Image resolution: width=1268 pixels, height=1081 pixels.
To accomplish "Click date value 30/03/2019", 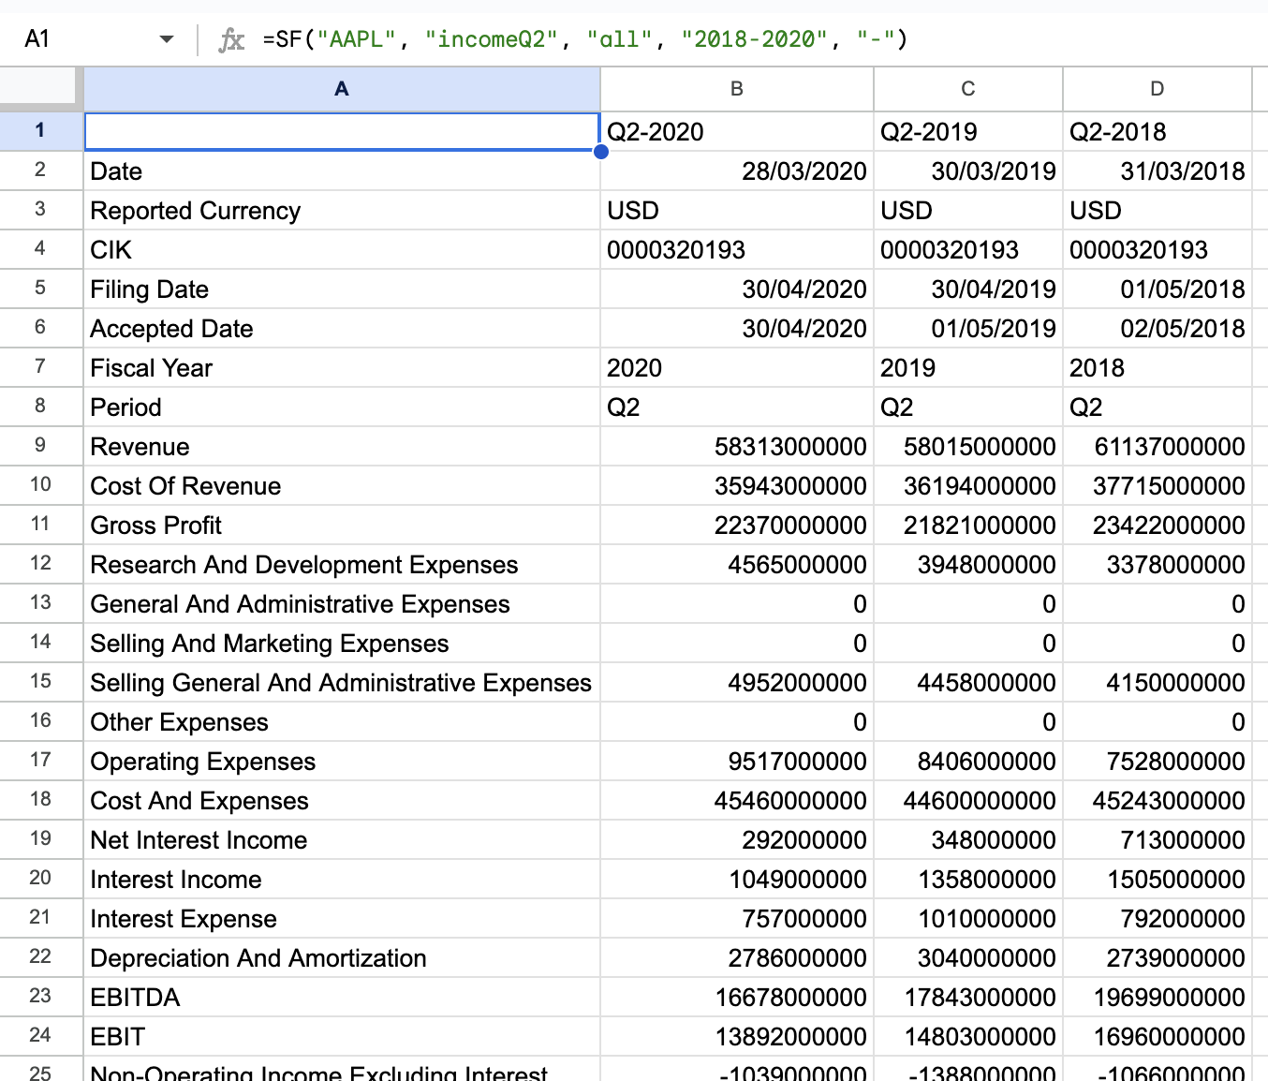I will (x=968, y=170).
